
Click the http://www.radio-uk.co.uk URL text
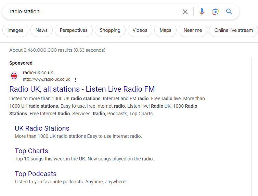tap(47, 79)
